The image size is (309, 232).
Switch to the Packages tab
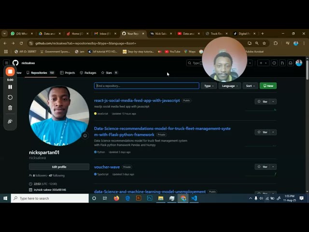(x=88, y=73)
